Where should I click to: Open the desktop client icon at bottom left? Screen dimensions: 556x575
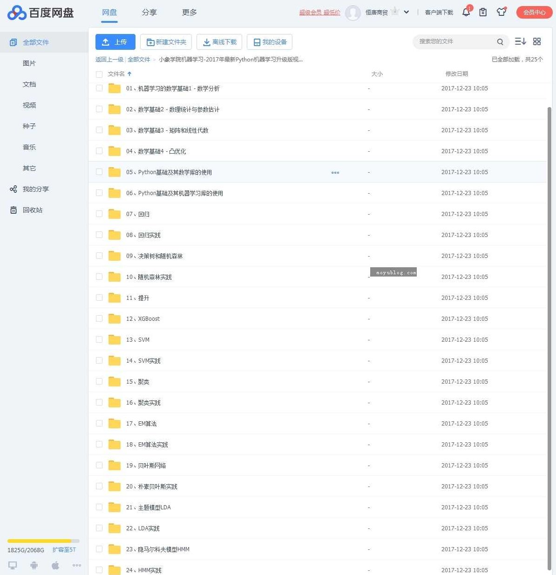click(x=12, y=565)
